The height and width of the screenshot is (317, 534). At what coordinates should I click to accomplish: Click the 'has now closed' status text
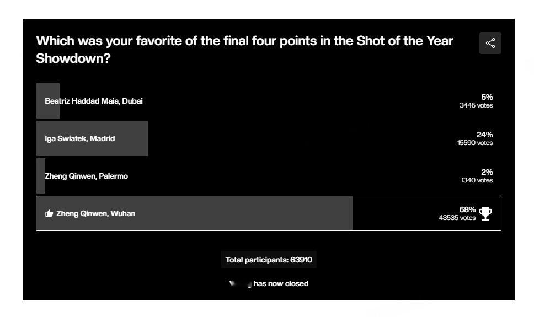tap(281, 283)
